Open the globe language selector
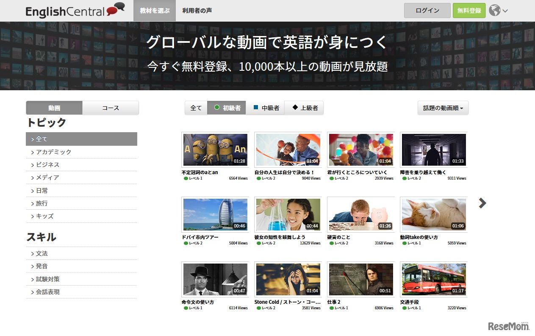This screenshot has height=336, width=535. [x=498, y=11]
